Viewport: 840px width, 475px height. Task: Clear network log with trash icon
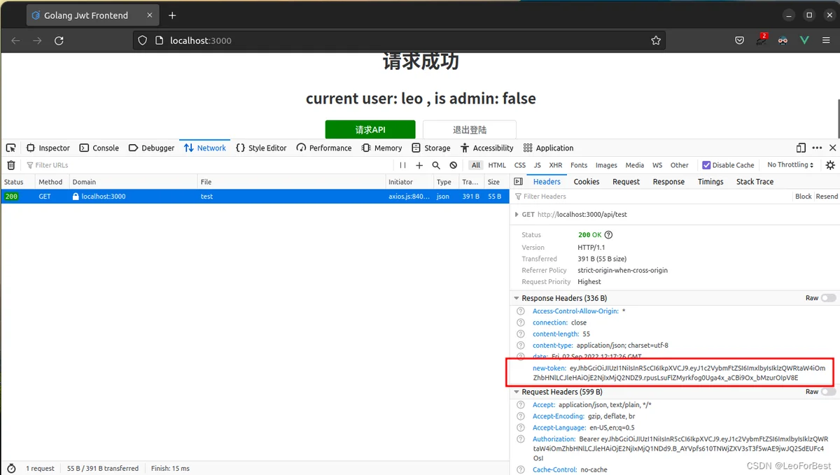tap(10, 165)
